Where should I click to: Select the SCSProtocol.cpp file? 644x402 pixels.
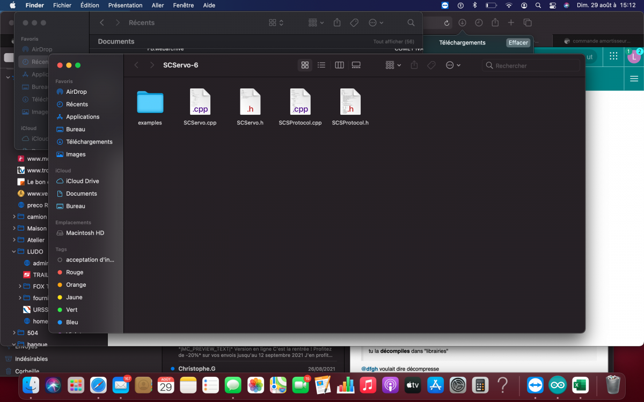[x=300, y=108]
